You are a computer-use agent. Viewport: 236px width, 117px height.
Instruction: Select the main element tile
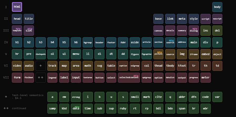(x=194, y=42)
